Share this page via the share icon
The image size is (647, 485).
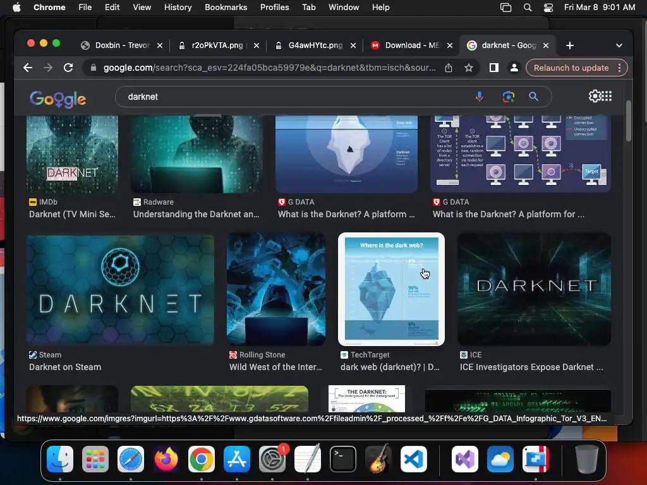click(449, 68)
